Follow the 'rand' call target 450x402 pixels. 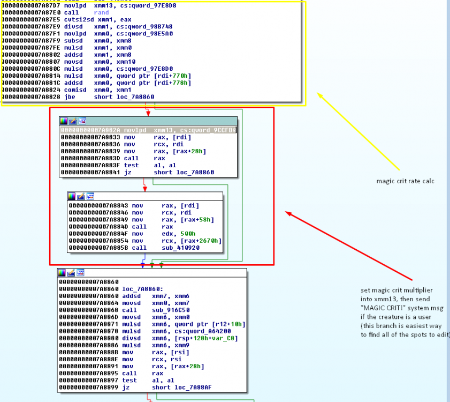(x=101, y=12)
